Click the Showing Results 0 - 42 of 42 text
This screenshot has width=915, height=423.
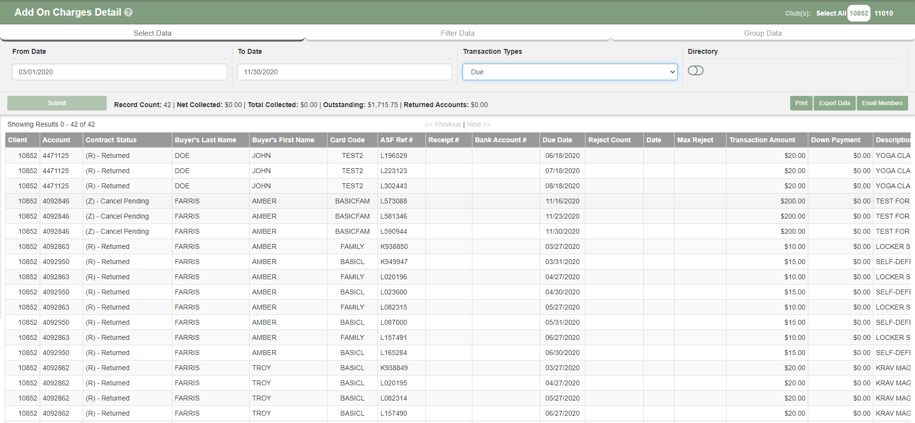(51, 124)
